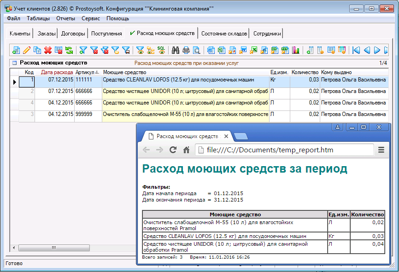Reload the report page in browser
The height and width of the screenshot is (272, 399).
[173, 150]
